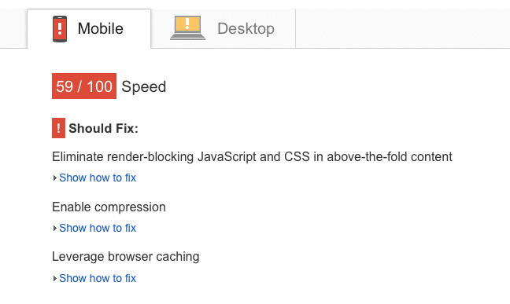Expand triangle below Leverage browser caching

[54, 279]
